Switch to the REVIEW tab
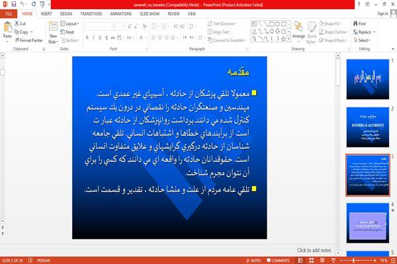This screenshot has height=264, width=397. [x=173, y=14]
